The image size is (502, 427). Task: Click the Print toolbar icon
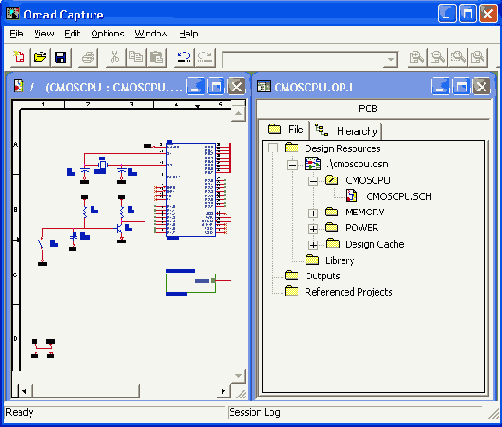[88, 57]
